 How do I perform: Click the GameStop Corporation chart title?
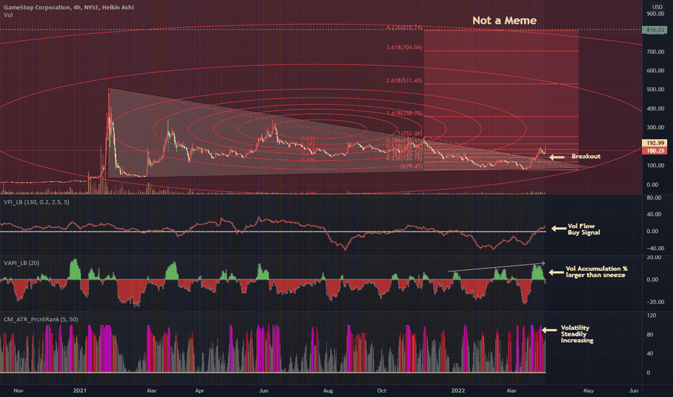point(69,7)
